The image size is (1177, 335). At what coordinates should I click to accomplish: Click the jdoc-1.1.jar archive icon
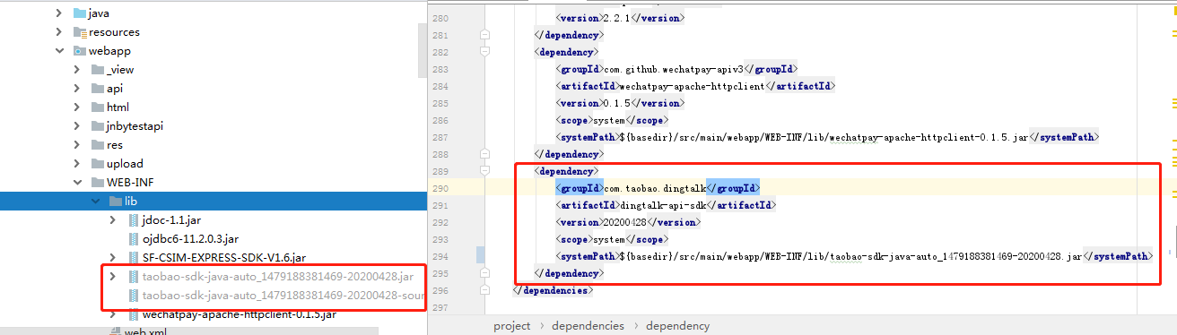[134, 220]
